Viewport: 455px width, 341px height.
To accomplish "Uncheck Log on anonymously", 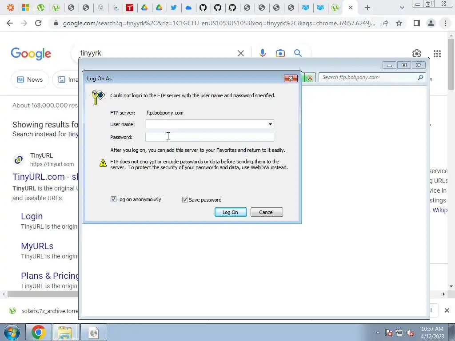I will tap(113, 199).
